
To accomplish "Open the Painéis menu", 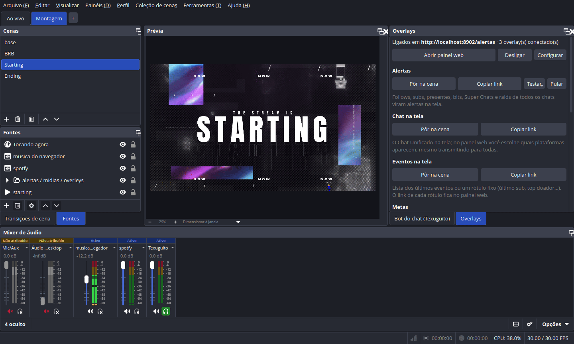I will pos(98,5).
